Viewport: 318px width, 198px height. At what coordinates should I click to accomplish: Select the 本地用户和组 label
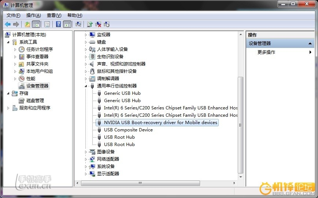pos(40,71)
